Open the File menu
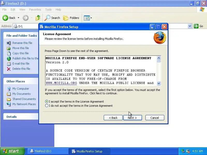The height and width of the screenshot is (155, 207). 4,10
